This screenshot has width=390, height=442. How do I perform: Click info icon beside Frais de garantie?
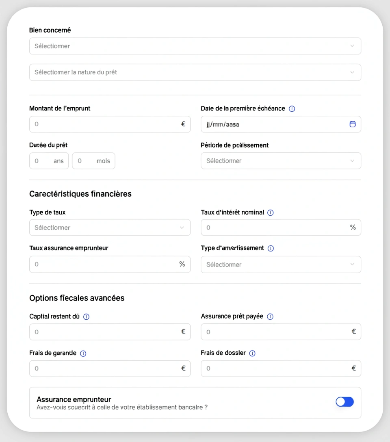(x=83, y=353)
